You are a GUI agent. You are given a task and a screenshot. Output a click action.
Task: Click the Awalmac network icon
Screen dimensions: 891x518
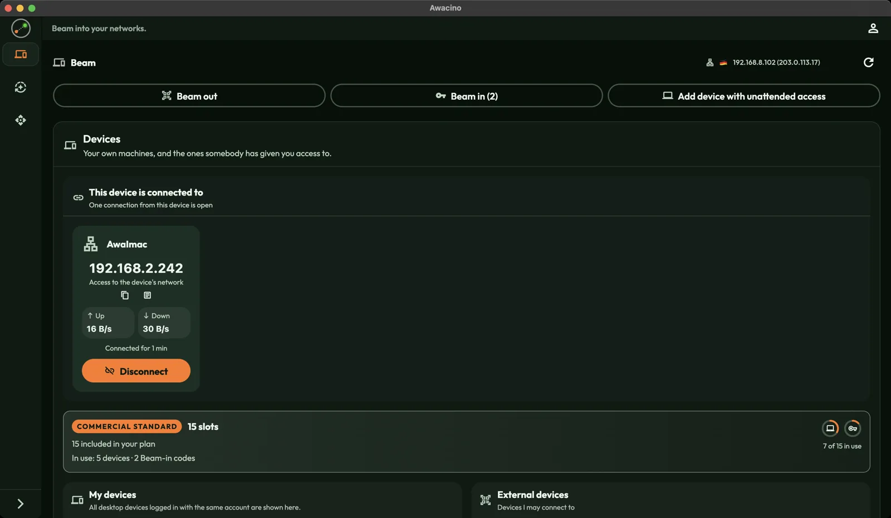[x=91, y=244]
